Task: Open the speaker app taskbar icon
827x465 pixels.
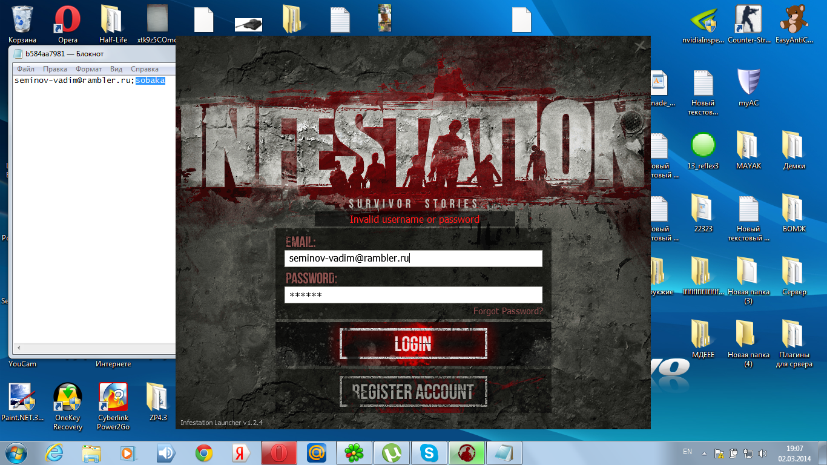Action: [165, 452]
